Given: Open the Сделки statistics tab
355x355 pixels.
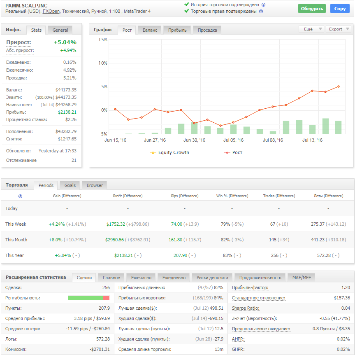Looking at the screenshot, I should point(84,278).
